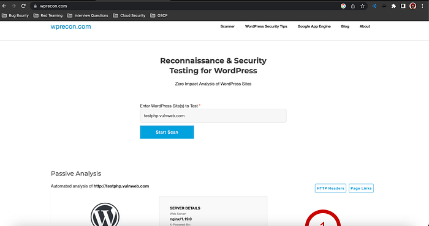This screenshot has width=429, height=226.
Task: Open the extensions puzzle icon
Action: (x=393, y=6)
